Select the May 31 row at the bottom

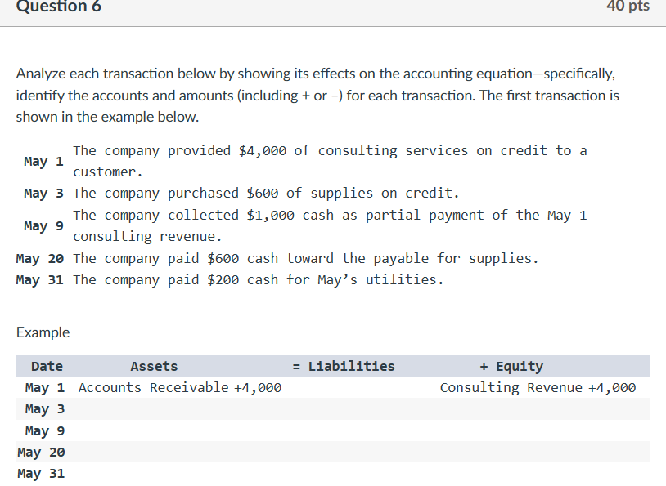click(x=39, y=473)
